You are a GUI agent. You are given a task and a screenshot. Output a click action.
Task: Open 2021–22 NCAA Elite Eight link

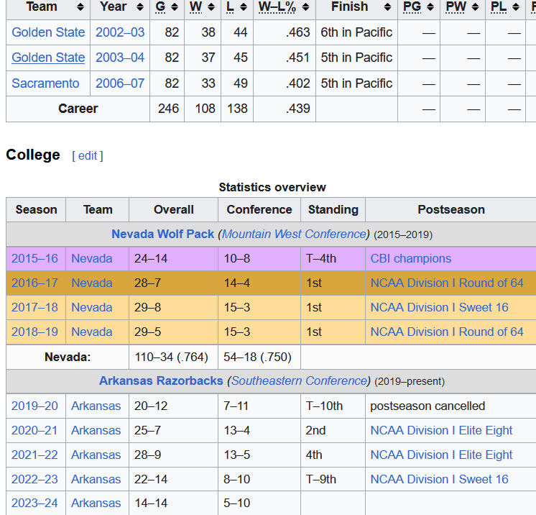tap(441, 455)
